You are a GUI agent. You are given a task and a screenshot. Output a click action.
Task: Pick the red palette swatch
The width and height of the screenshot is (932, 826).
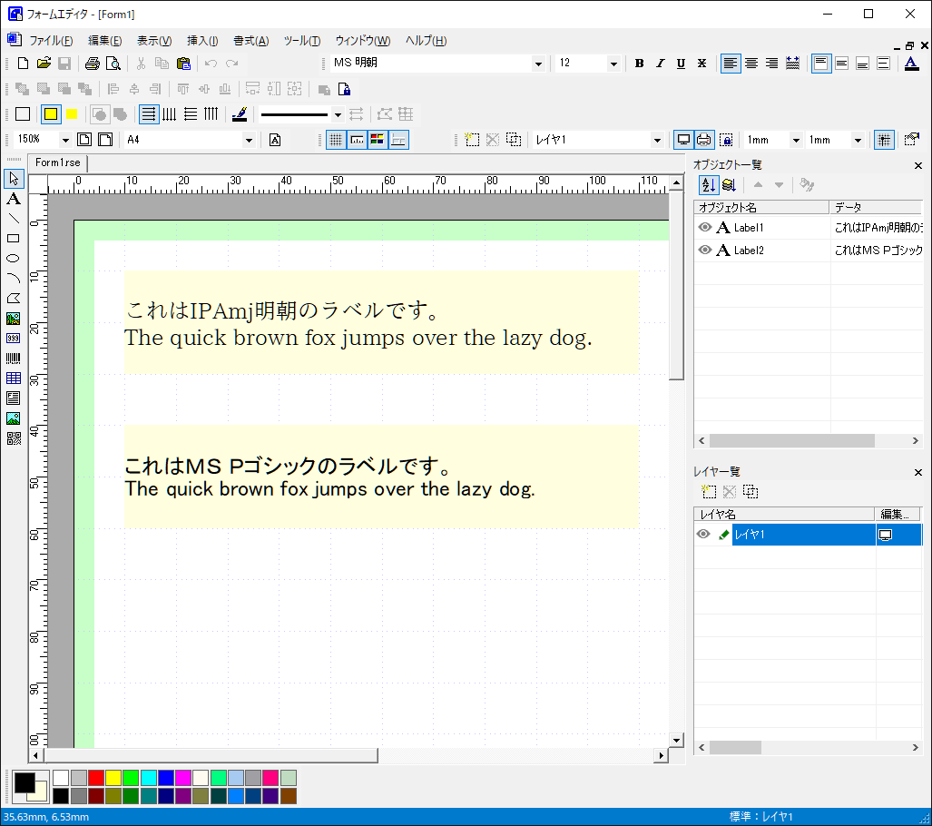tap(95, 778)
